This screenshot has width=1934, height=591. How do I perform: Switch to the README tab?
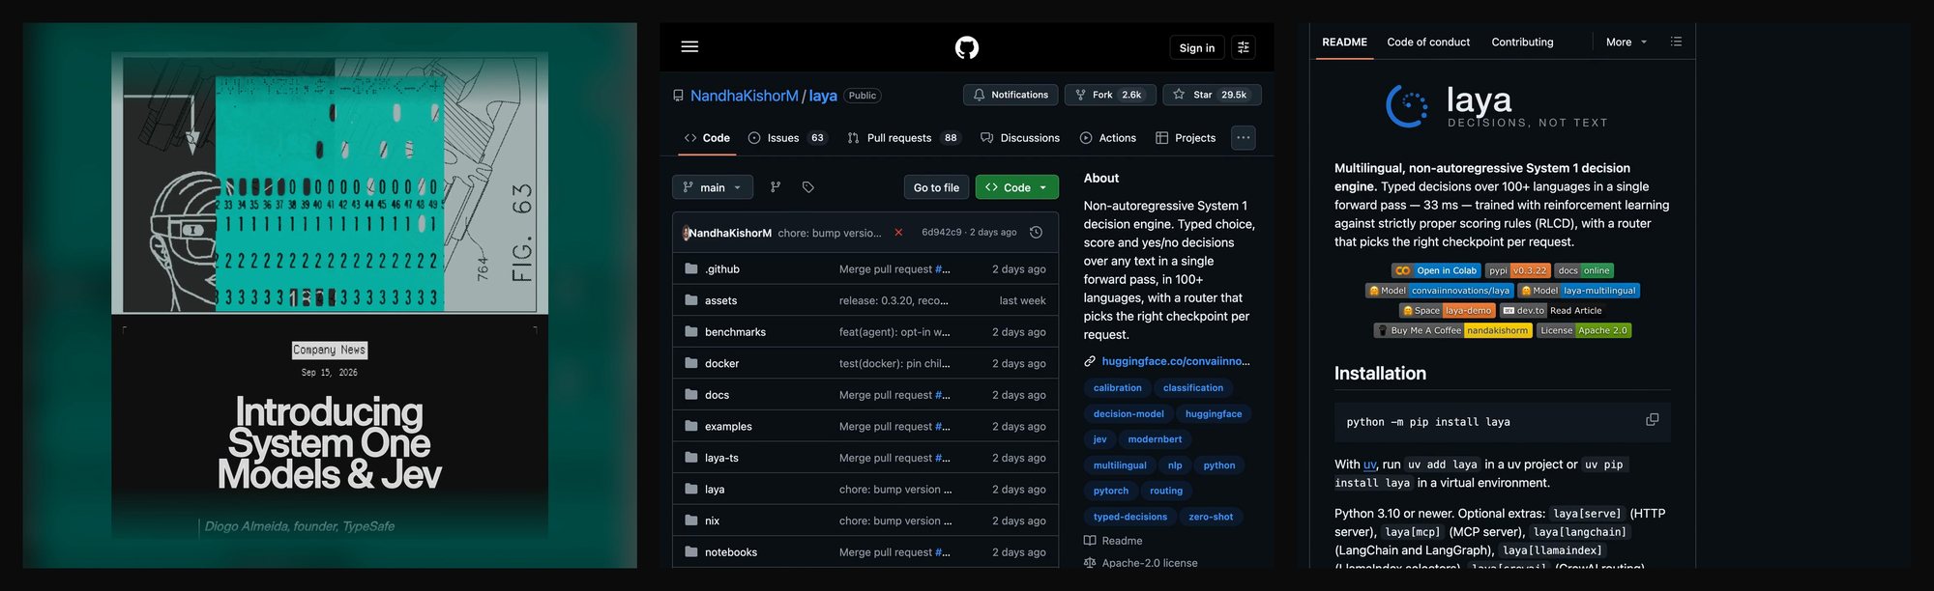1344,42
